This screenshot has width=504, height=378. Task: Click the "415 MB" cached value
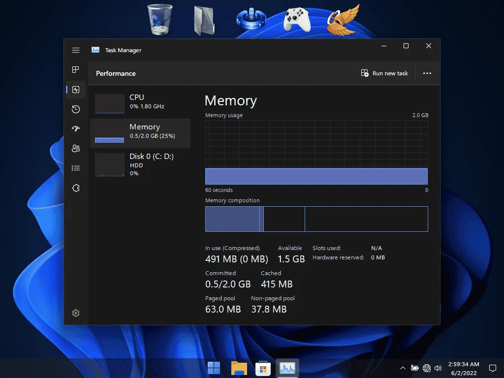pyautogui.click(x=277, y=284)
